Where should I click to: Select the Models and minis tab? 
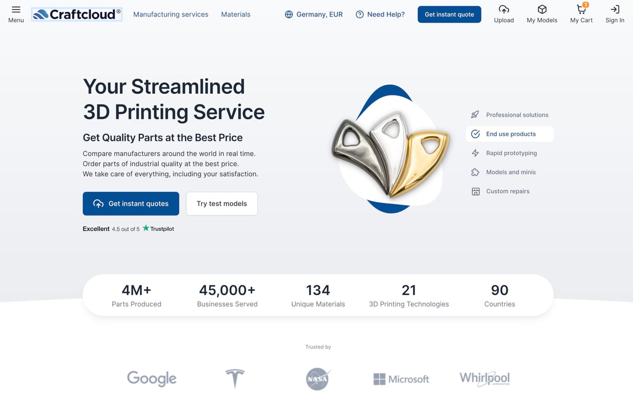tap(510, 172)
